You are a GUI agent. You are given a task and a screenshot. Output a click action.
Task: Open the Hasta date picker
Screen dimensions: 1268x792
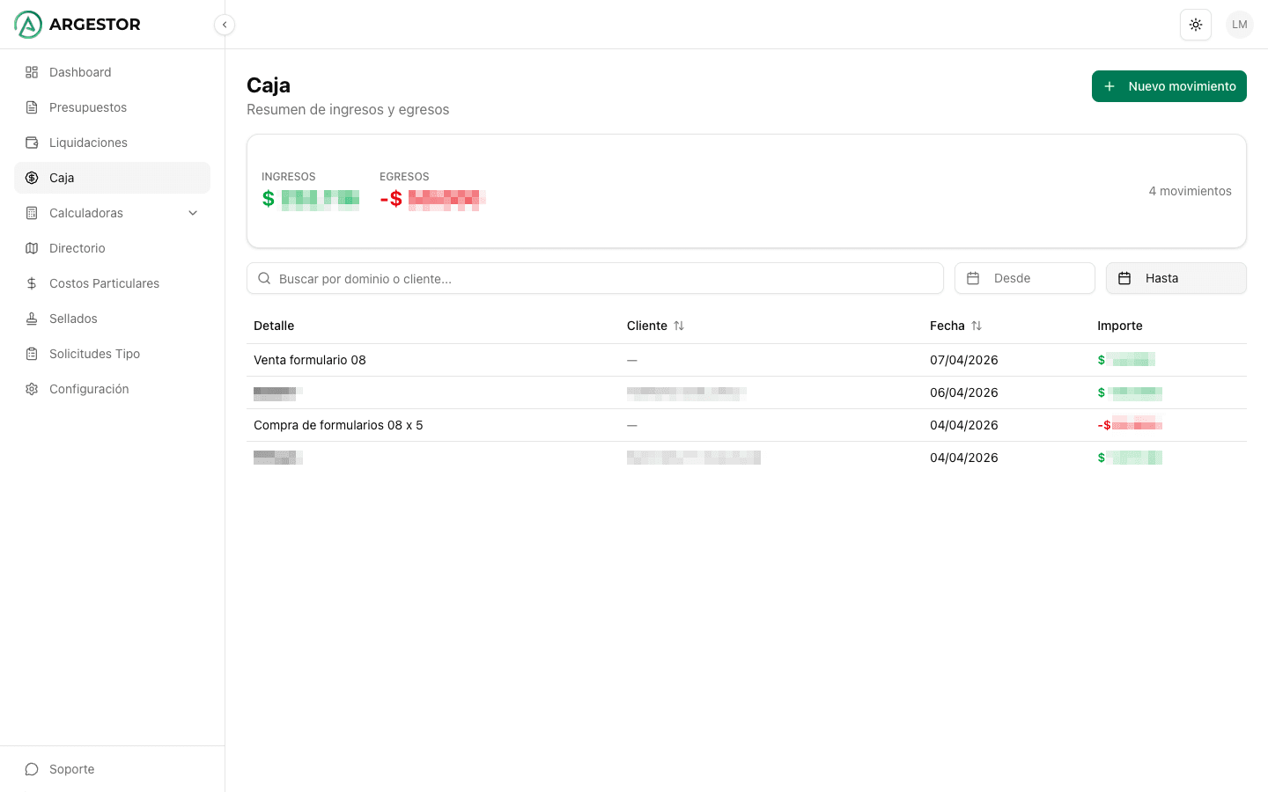[x=1176, y=278]
